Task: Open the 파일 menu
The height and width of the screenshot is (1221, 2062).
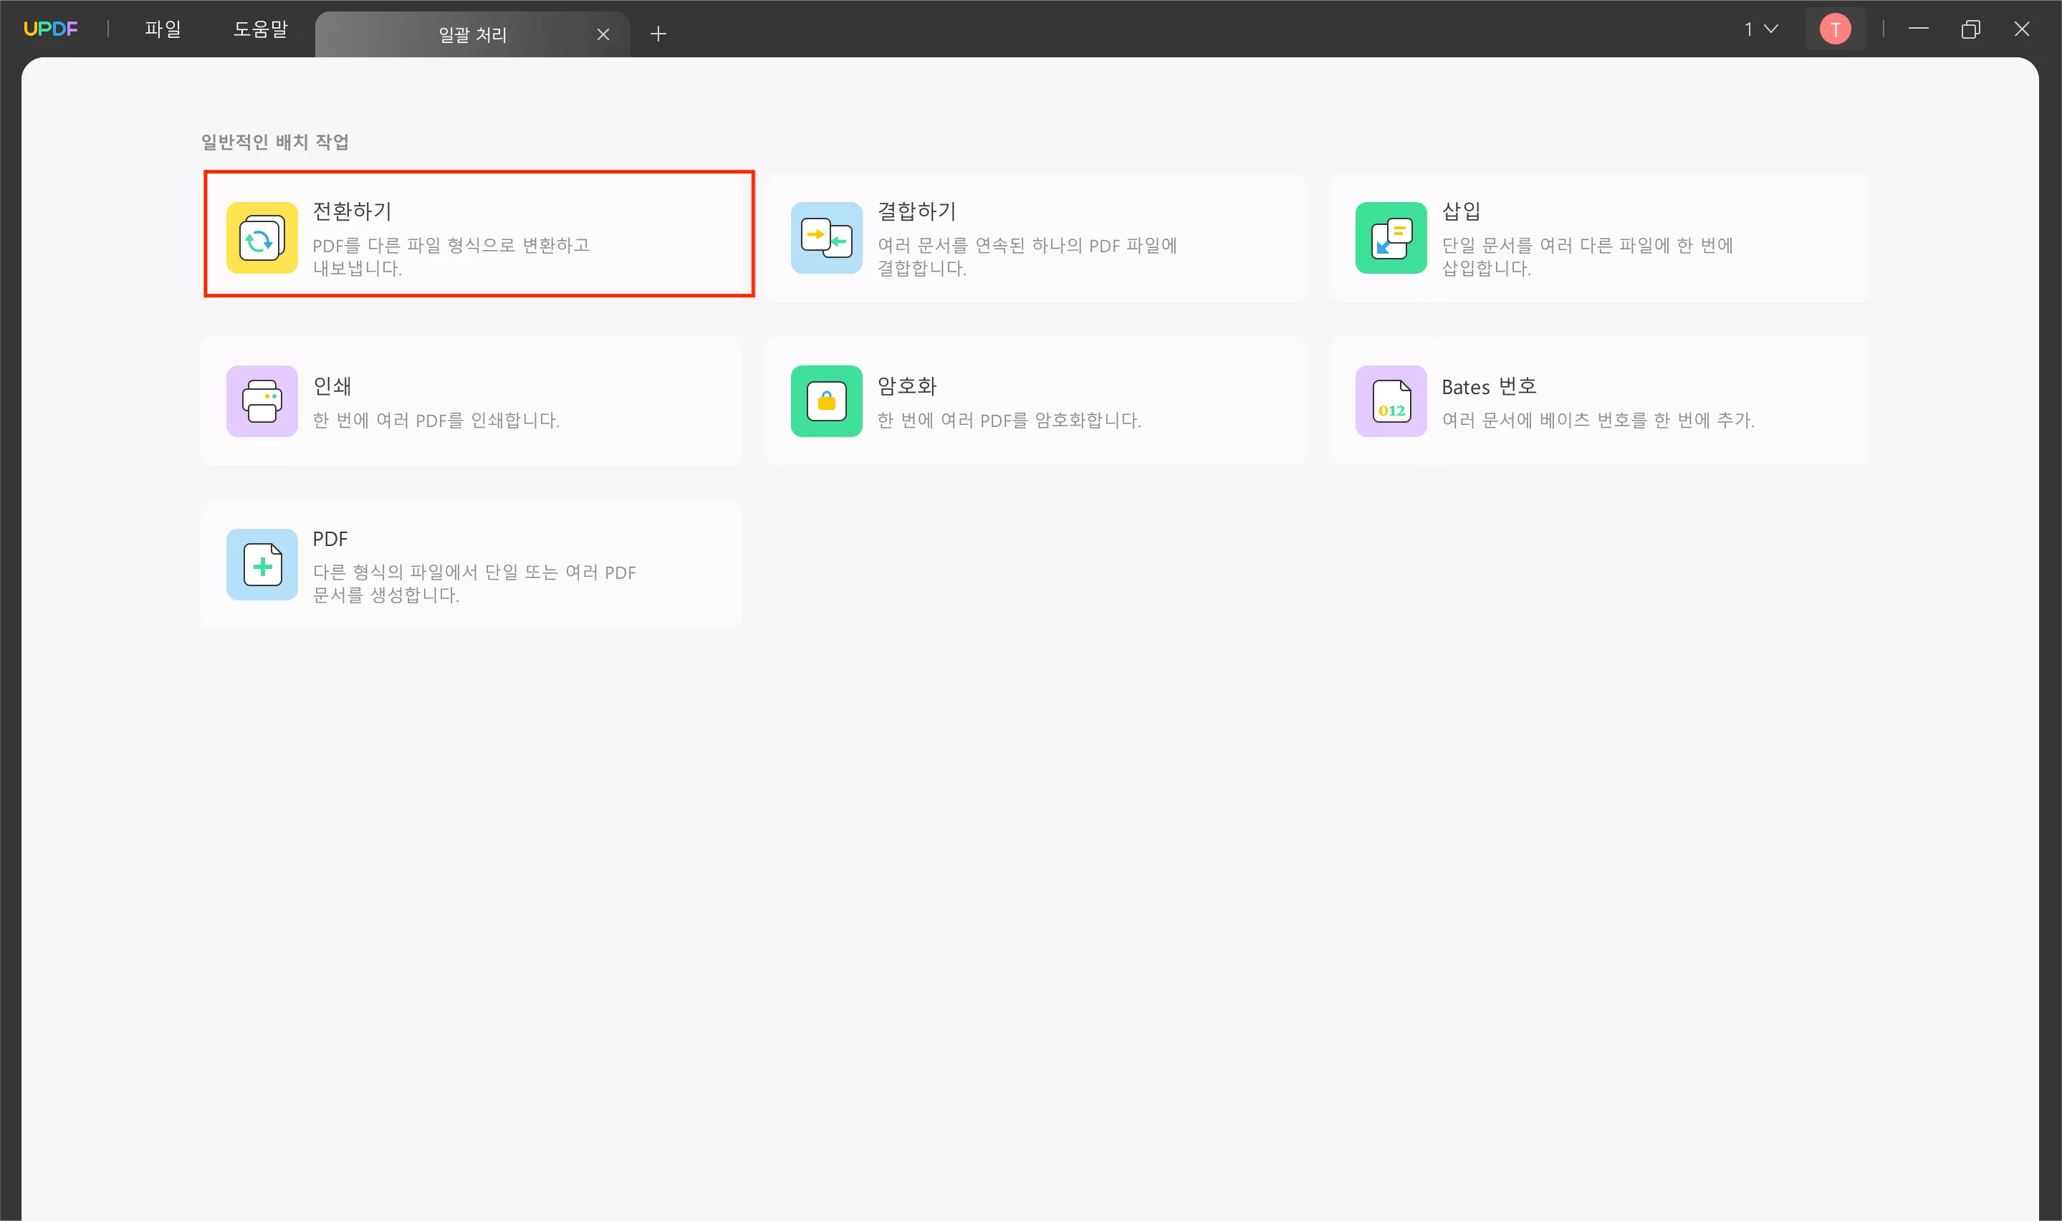Action: click(163, 29)
